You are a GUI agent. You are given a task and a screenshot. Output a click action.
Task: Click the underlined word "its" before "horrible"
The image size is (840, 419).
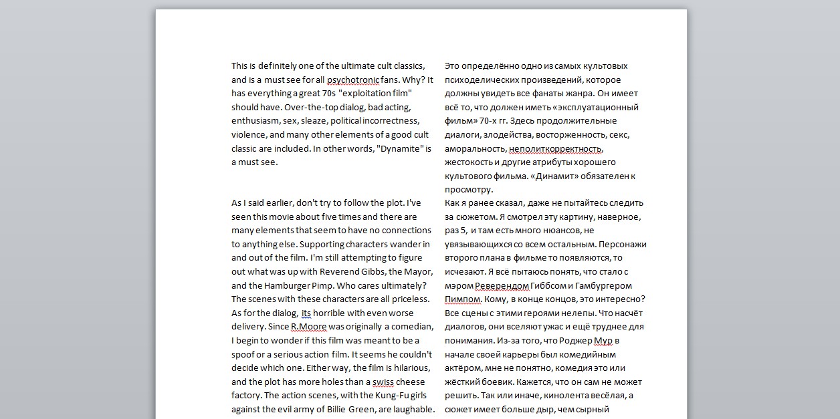(x=306, y=313)
